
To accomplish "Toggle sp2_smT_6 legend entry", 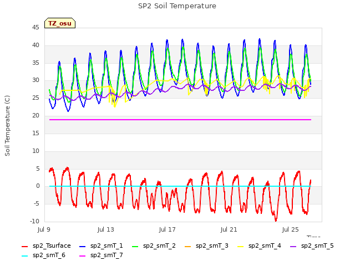I will coord(43,255).
